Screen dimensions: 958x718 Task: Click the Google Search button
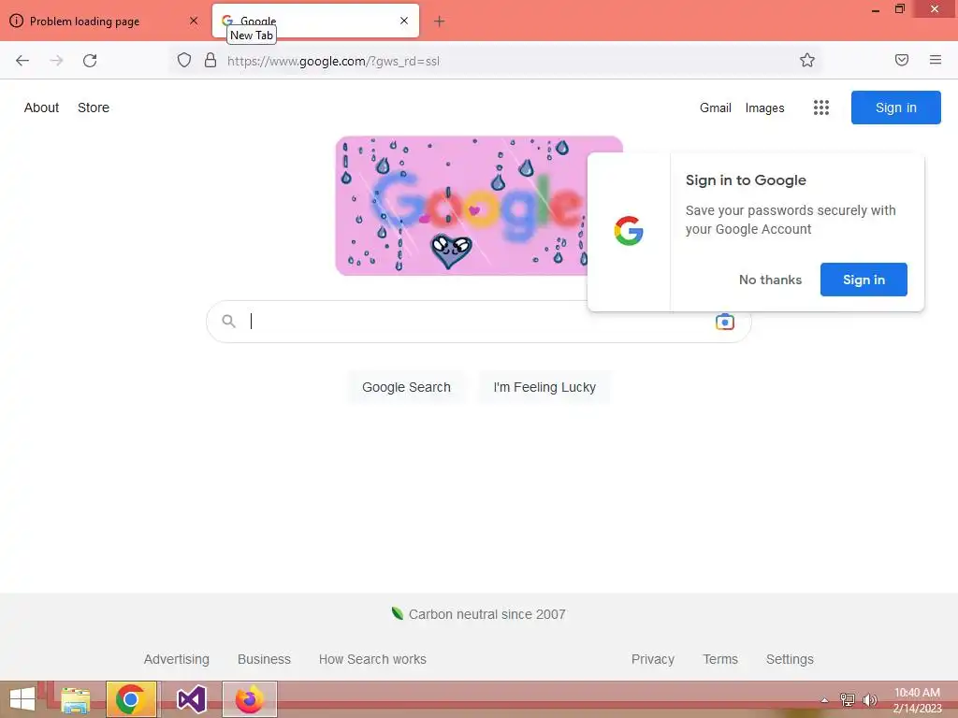pos(406,387)
